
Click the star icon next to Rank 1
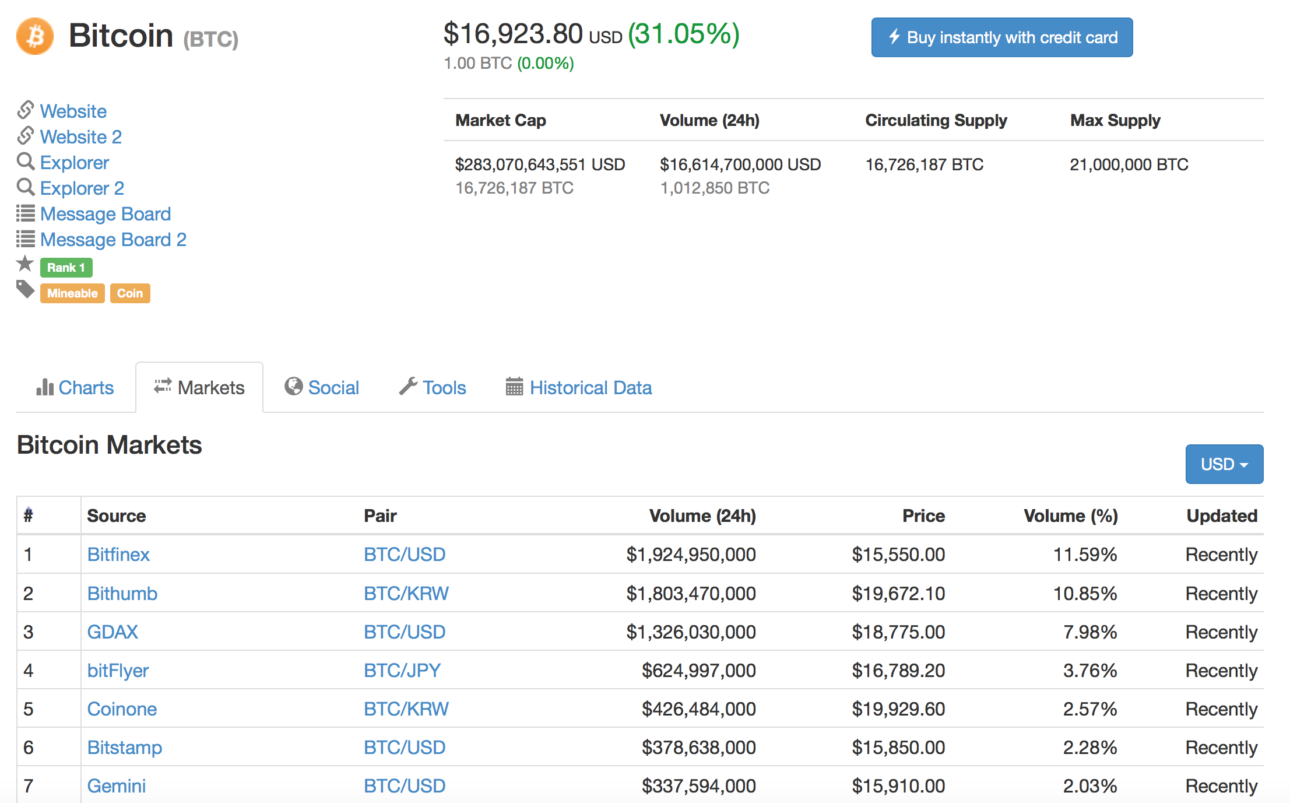click(x=25, y=264)
